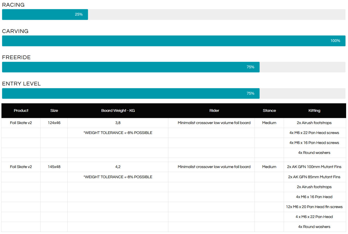Select the 4x M6 x 16 Pan Head screws cell
The width and height of the screenshot is (348, 234).
click(314, 143)
